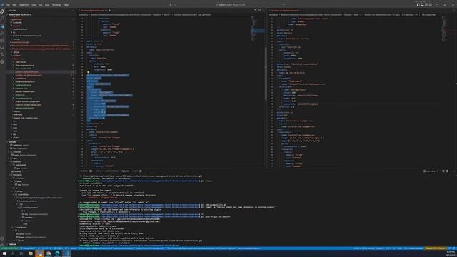Click Customize Layout icon in title bar
The height and width of the screenshot is (257, 457).
430,5
